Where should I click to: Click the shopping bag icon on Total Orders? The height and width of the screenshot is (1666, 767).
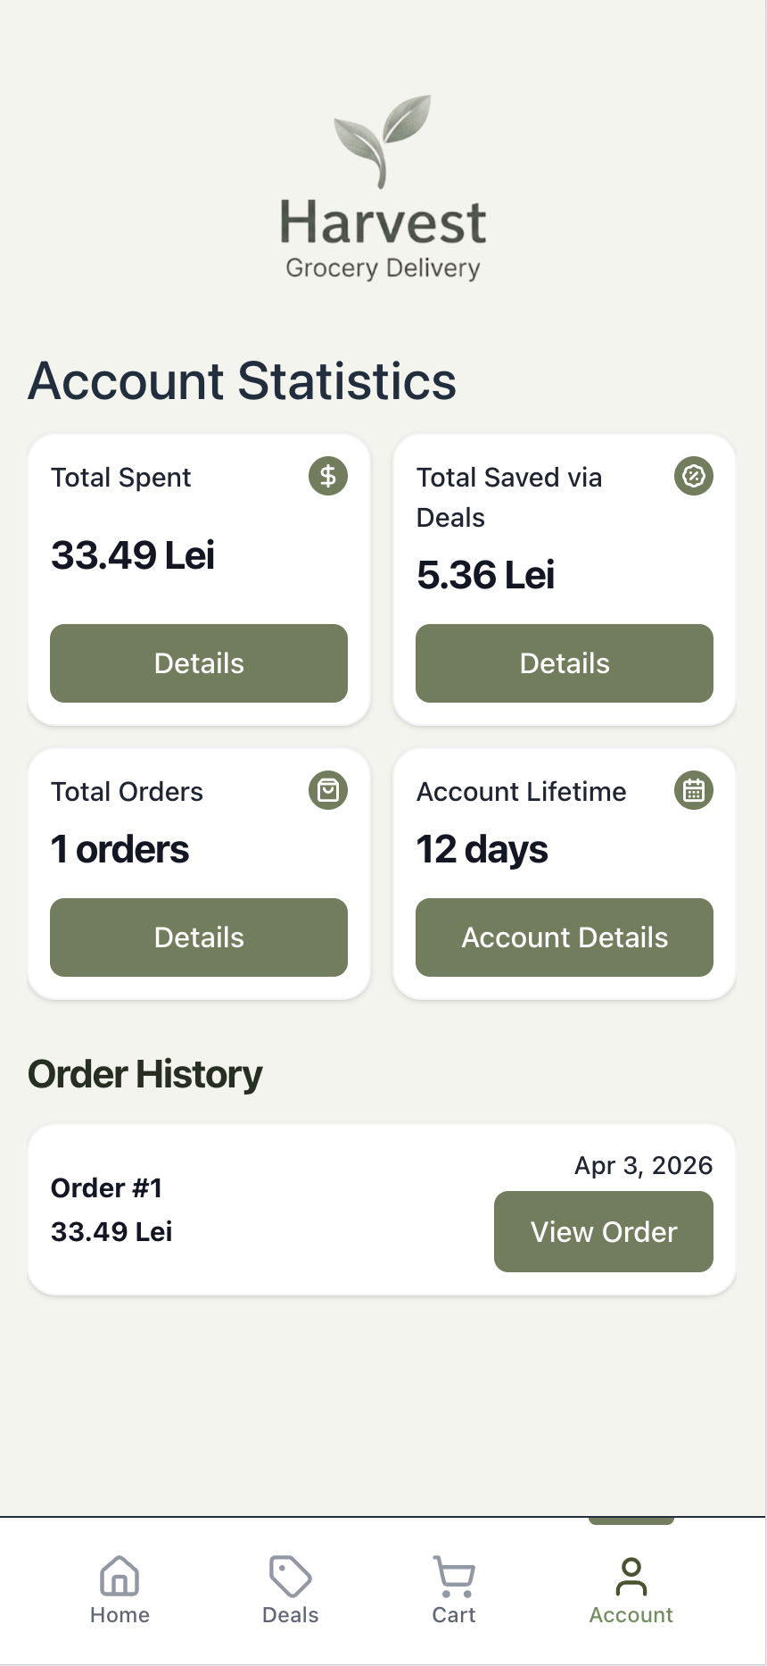point(328,790)
